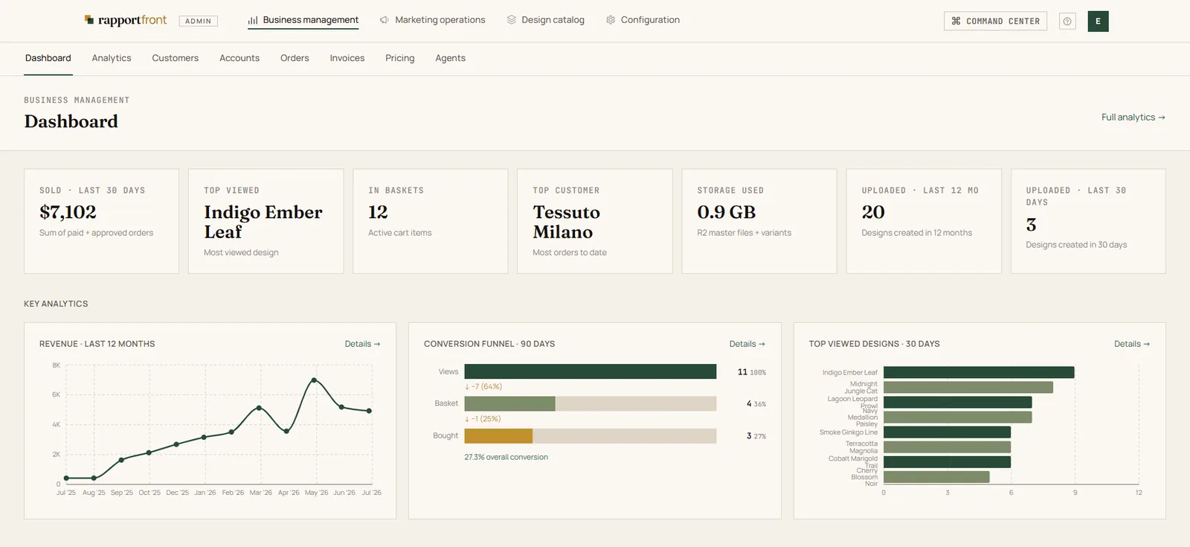Click the megaphone icon beside Marketing operations
1190x547 pixels.
[385, 20]
